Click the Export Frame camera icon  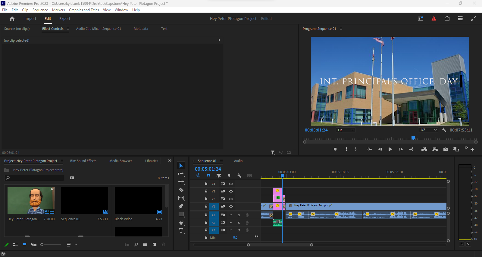(x=446, y=149)
